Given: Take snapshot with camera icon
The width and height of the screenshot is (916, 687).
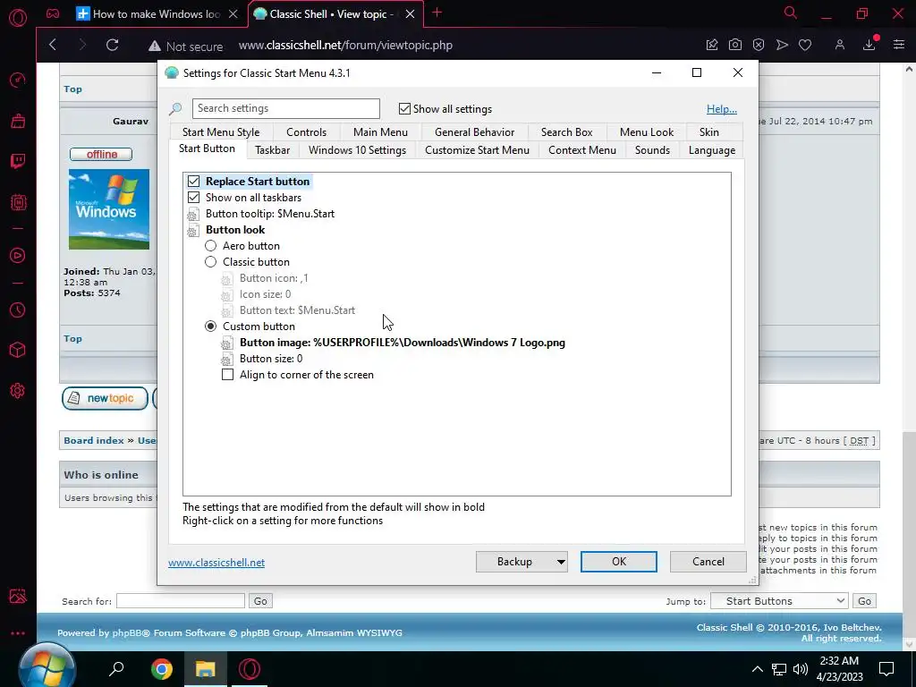Looking at the screenshot, I should tap(735, 45).
